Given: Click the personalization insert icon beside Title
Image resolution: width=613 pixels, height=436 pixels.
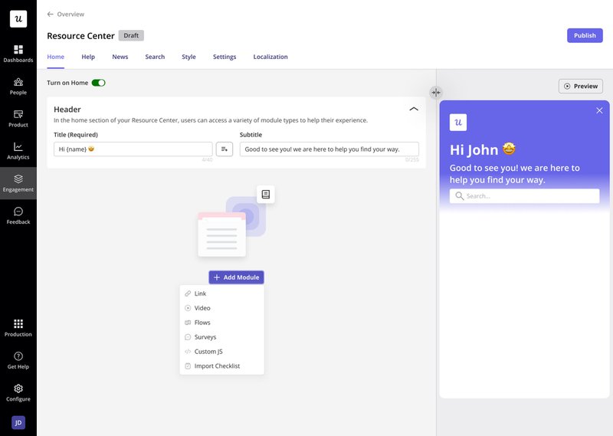Looking at the screenshot, I should (x=225, y=149).
